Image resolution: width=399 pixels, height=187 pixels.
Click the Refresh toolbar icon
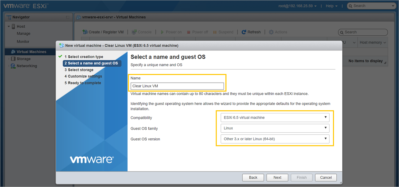(244, 32)
